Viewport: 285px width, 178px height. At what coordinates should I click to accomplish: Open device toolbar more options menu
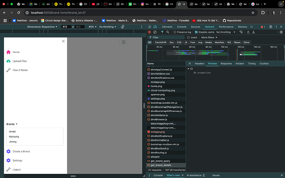(x=142, y=27)
